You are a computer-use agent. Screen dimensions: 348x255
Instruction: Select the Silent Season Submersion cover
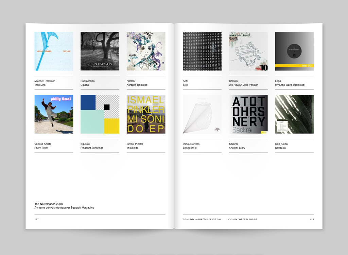100,51
